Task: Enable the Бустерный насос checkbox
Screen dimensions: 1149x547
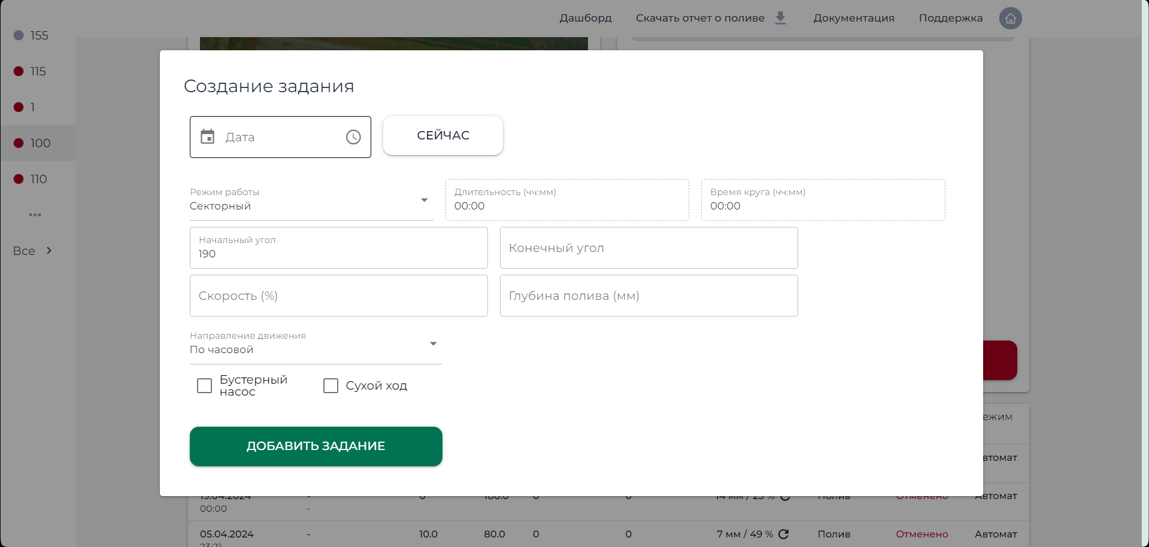Action: click(x=205, y=386)
